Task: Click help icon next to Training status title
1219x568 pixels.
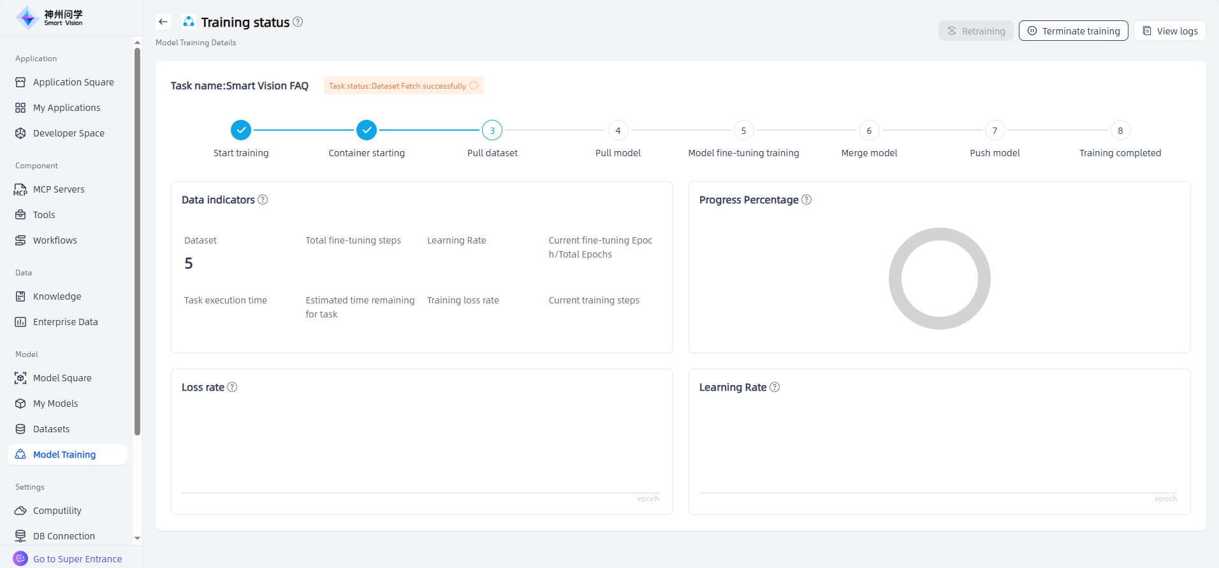Action: click(x=298, y=22)
